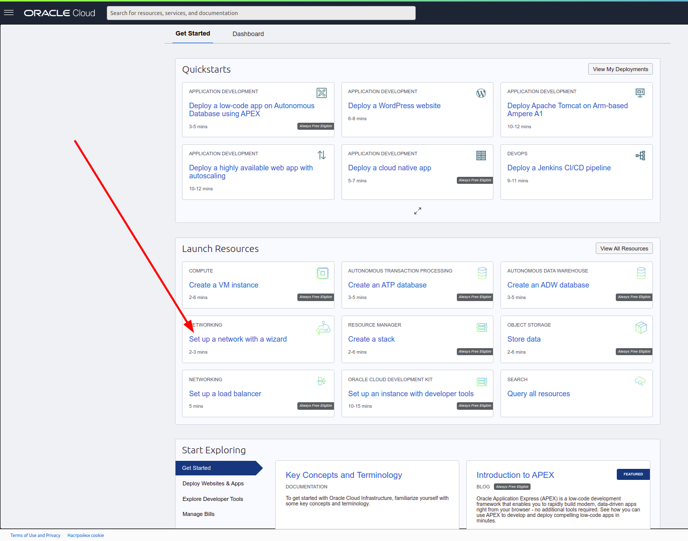Click the Jenkins pipeline diagram icon
Screen dimensions: 688x541
(640, 155)
